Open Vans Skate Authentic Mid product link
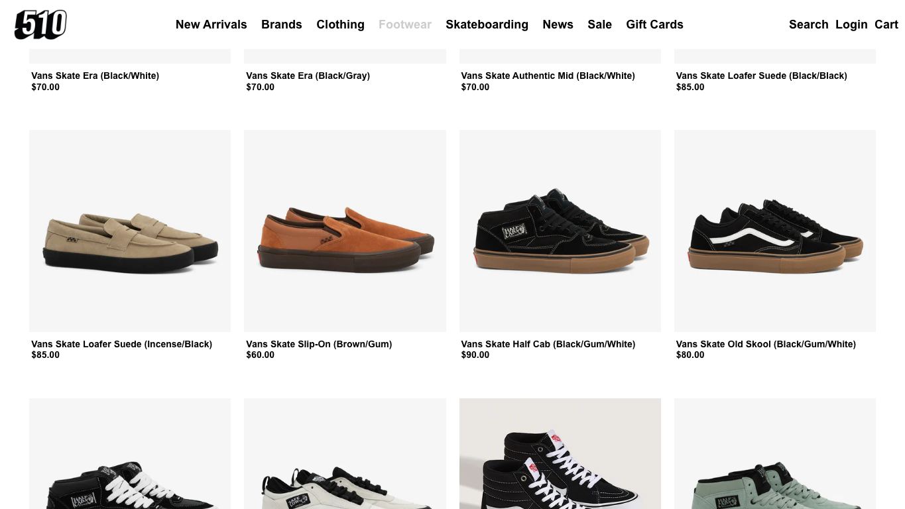The width and height of the screenshot is (905, 509). pos(548,76)
